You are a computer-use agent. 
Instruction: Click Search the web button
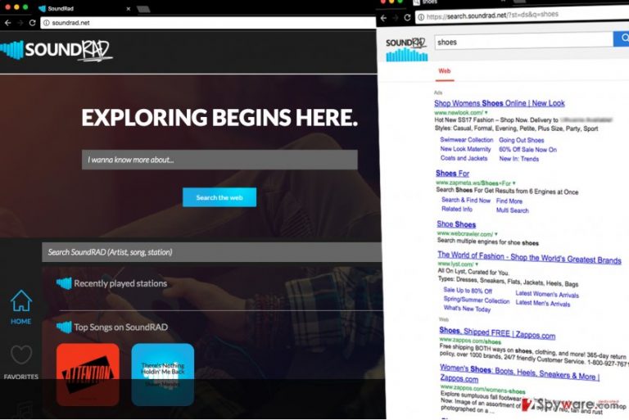[x=219, y=197]
